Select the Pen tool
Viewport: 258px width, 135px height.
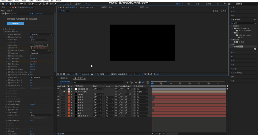[x=33, y=4]
